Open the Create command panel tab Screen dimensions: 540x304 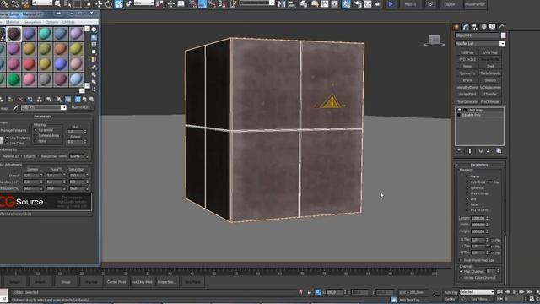pyautogui.click(x=456, y=26)
